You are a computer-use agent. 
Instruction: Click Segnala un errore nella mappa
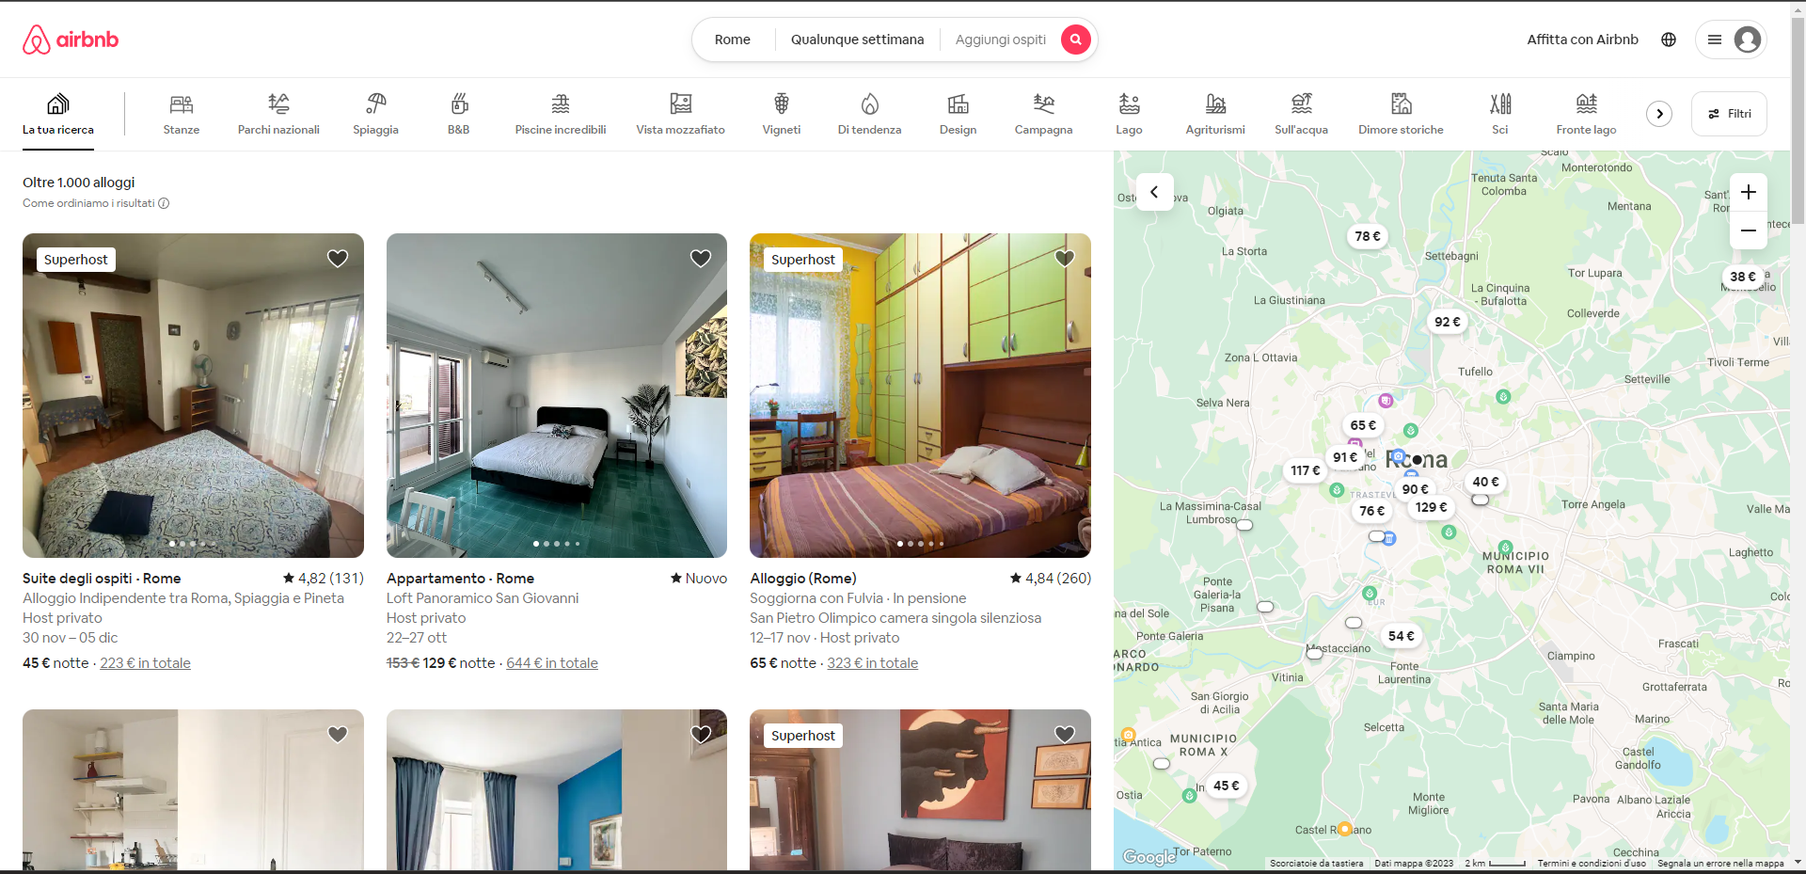click(x=1720, y=863)
